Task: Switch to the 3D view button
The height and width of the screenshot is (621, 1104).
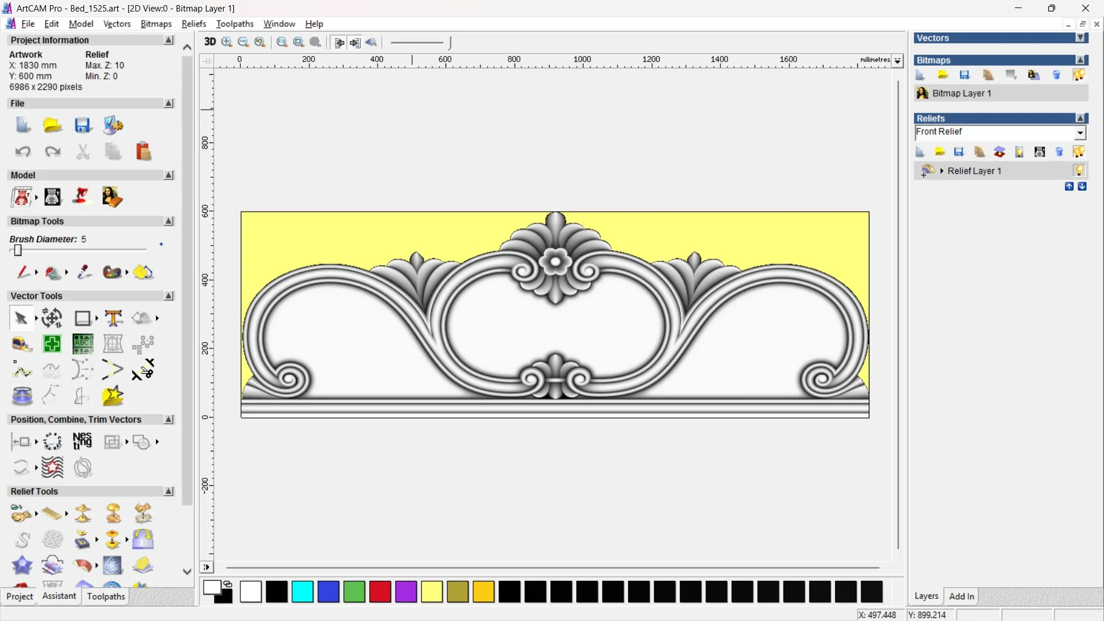Action: point(210,42)
